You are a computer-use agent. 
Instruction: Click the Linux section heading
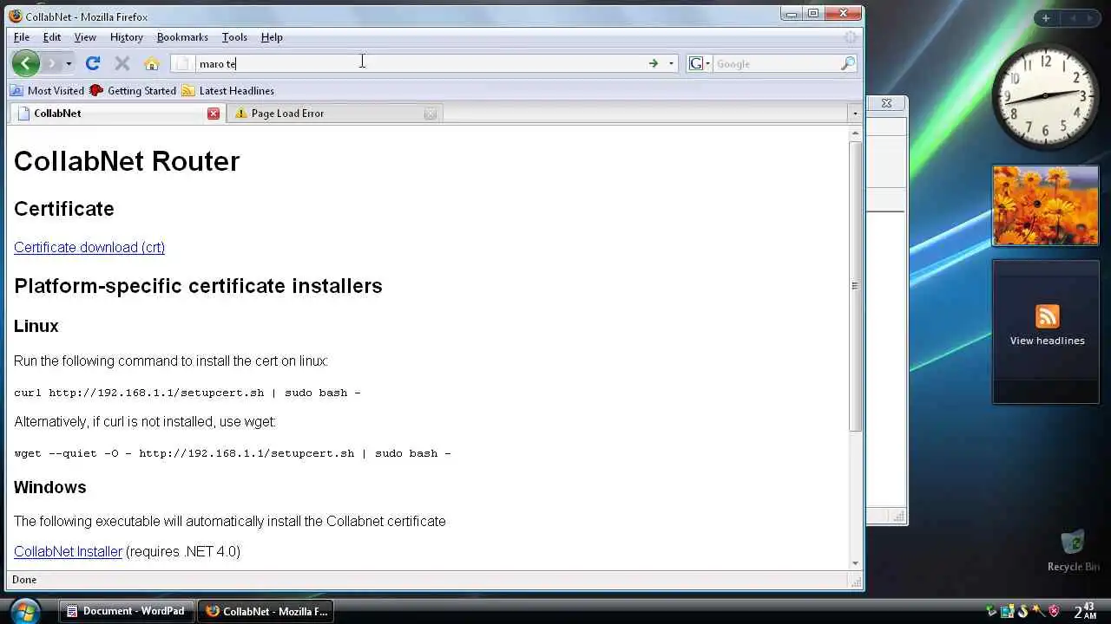[x=36, y=326]
